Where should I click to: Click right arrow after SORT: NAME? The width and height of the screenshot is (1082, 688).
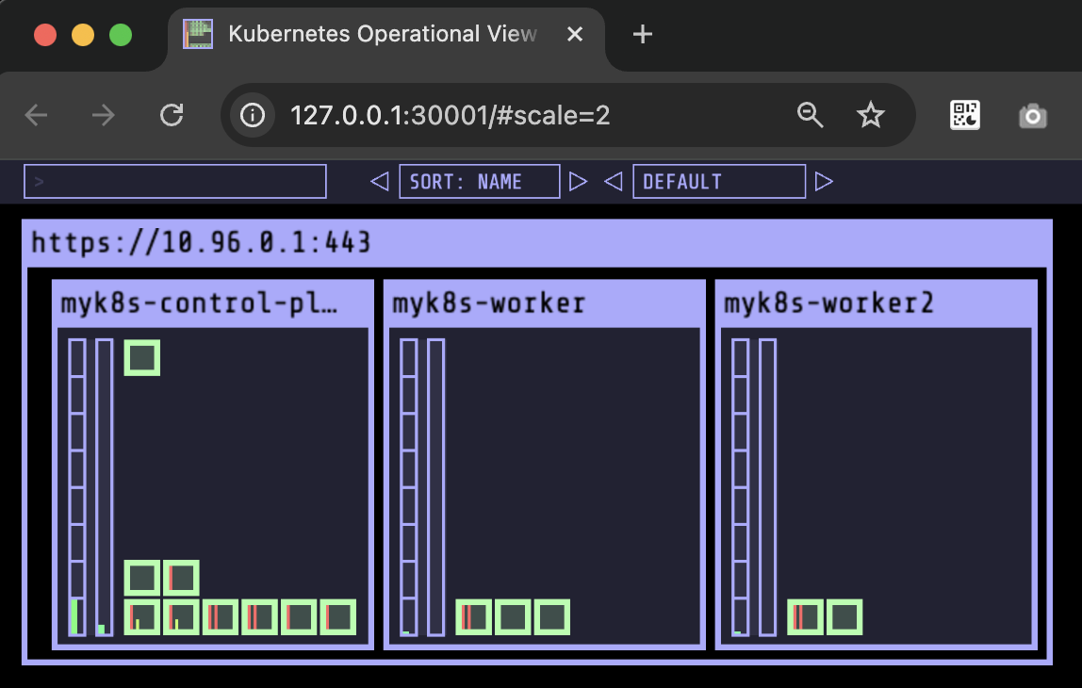click(x=578, y=182)
